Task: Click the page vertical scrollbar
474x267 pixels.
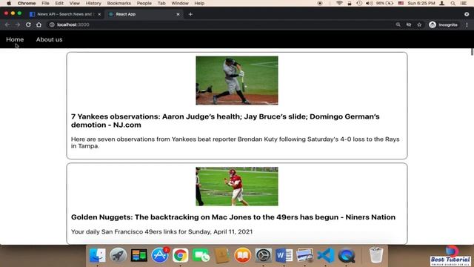Action: (472, 52)
